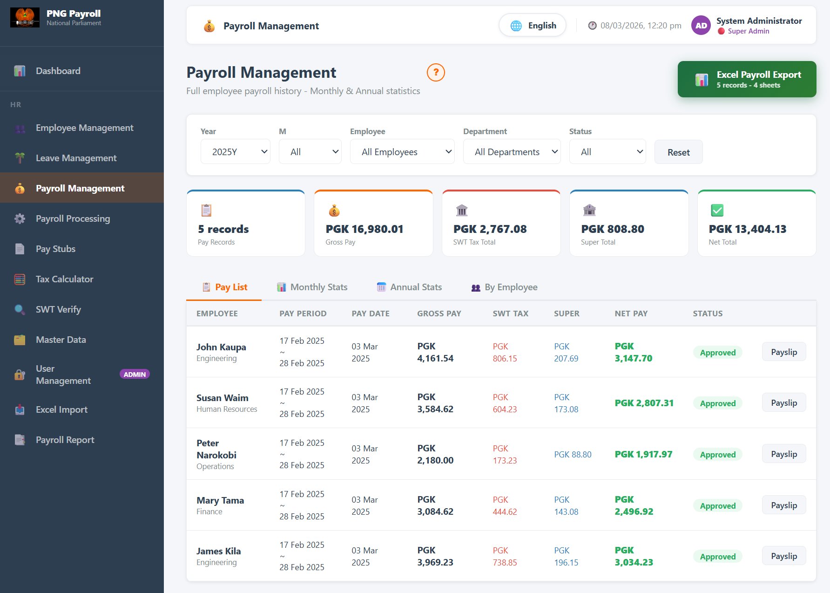Click the Payroll Management money bag sidebar icon
This screenshot has width=830, height=593.
(x=20, y=189)
